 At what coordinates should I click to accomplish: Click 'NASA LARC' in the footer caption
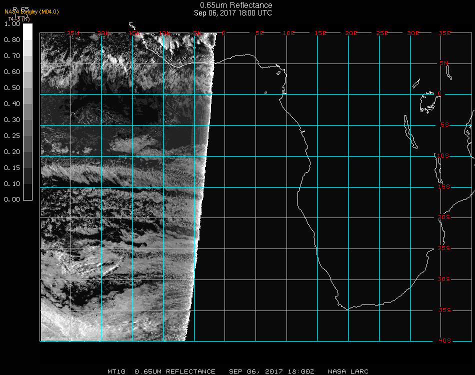(348, 371)
